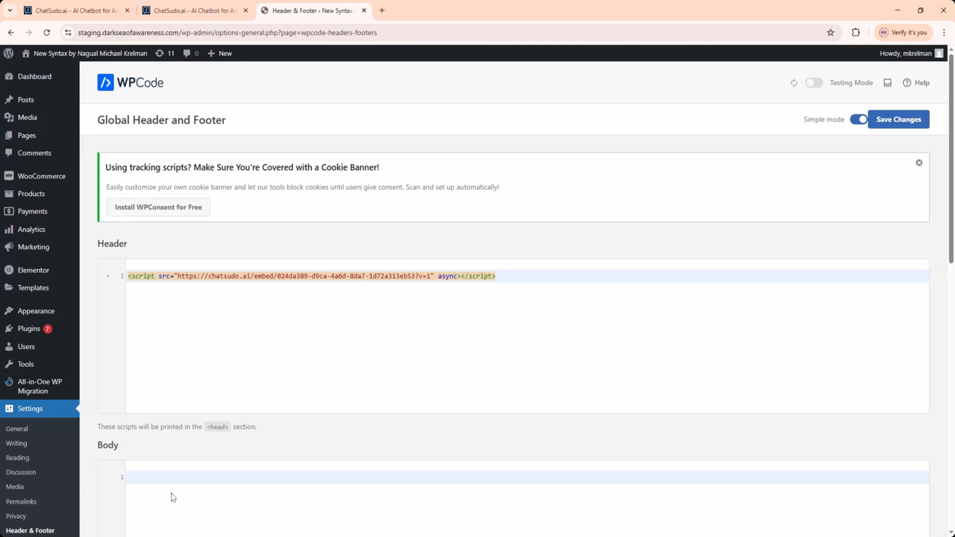Dismiss the cookie banner notice
Viewport: 955px width, 537px height.
919,163
